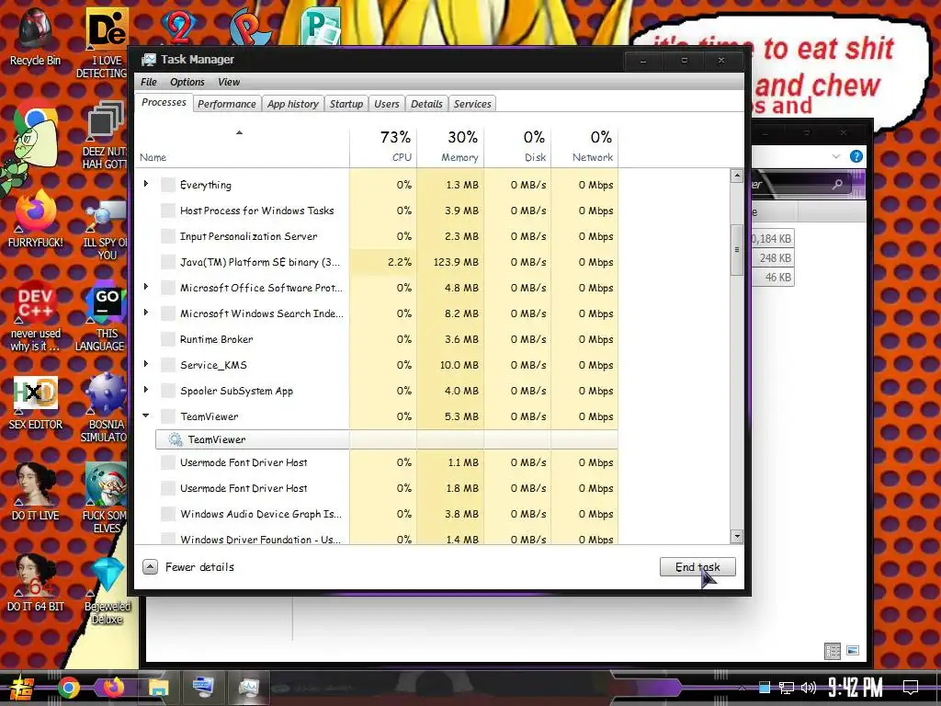Select the Java(TM) Platform SE binary row
The height and width of the screenshot is (706, 941).
[x=377, y=262]
